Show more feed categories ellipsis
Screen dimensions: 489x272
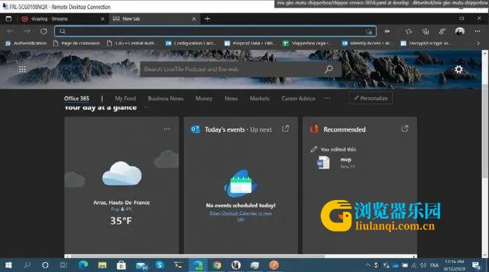coord(327,99)
